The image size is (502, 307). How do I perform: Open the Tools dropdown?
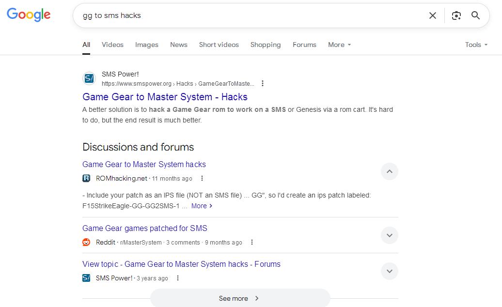click(x=476, y=45)
